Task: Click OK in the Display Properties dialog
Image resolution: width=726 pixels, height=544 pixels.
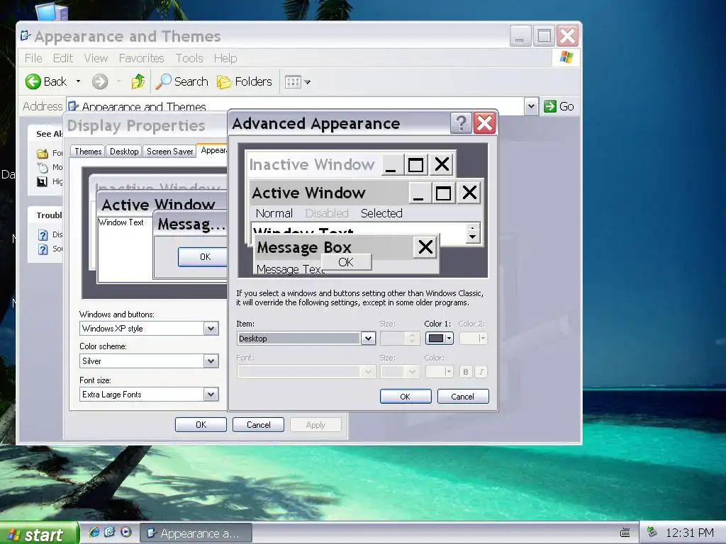Action: tap(201, 425)
